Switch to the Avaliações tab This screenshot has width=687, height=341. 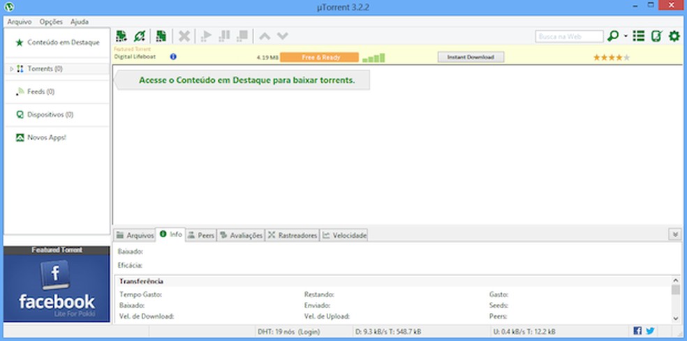(x=241, y=235)
